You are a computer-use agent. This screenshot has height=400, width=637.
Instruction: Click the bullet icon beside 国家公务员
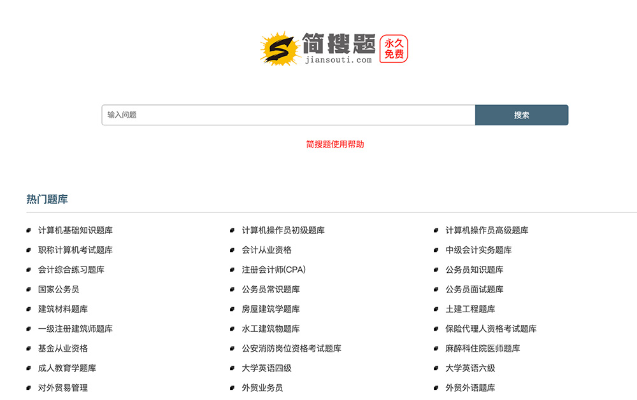pyautogui.click(x=28, y=289)
